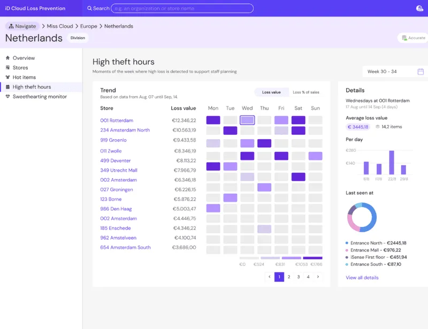Viewport: 428px width, 329px height.
Task: Select Amsterdam North Tuesday heatmap cell
Action: (x=230, y=131)
